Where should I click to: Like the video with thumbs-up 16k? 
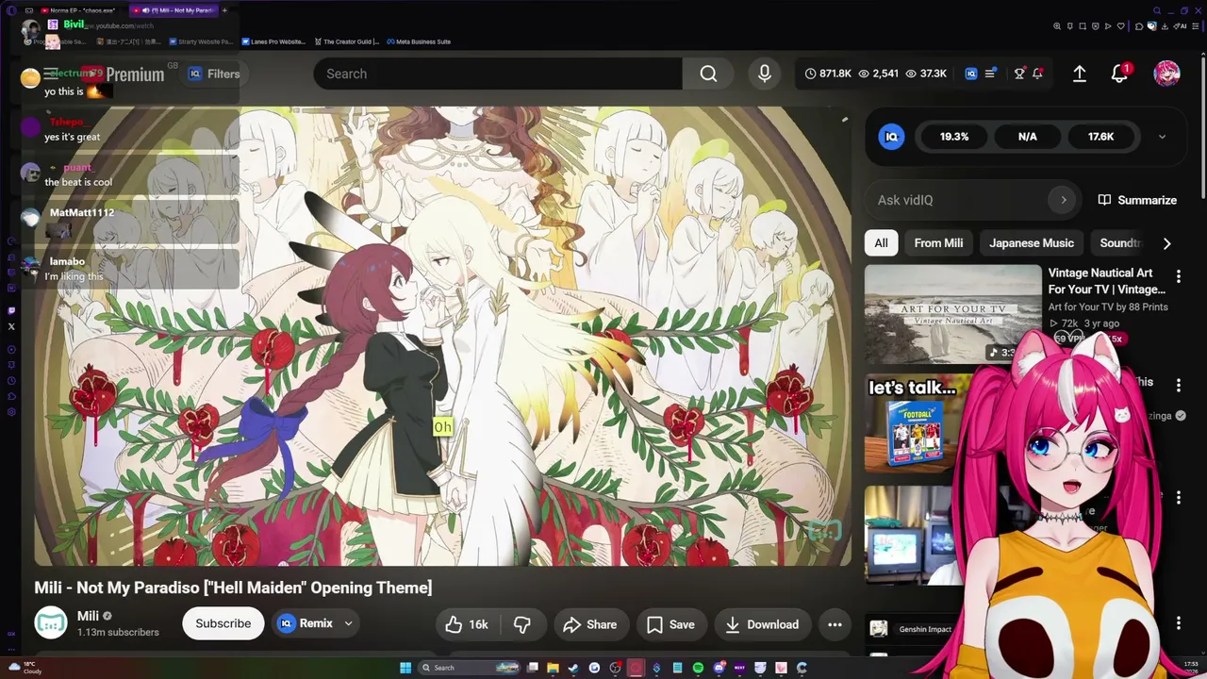[467, 624]
